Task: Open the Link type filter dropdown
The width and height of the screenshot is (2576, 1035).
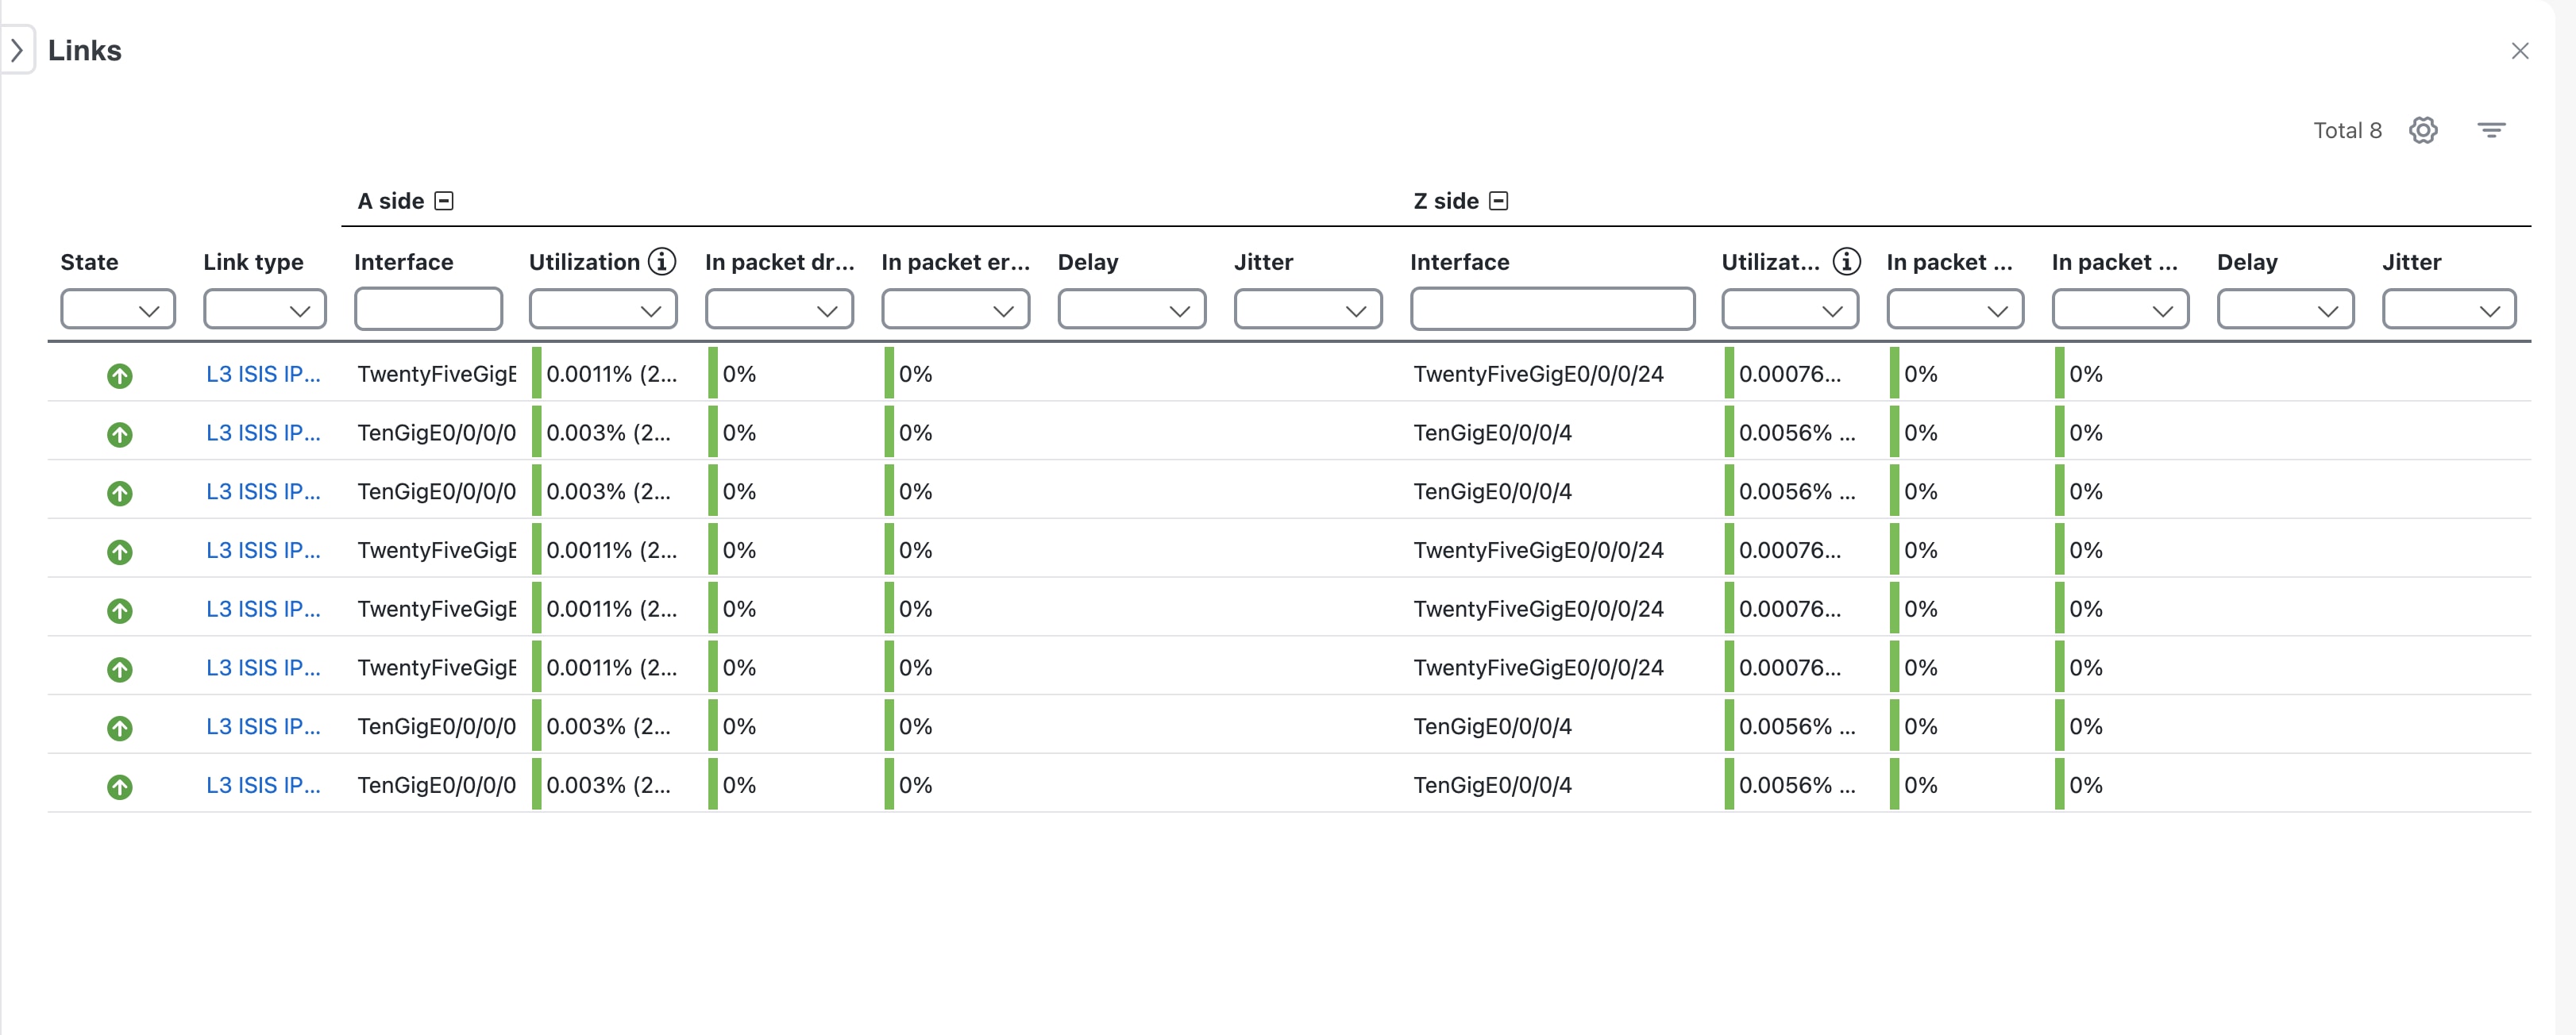Action: pyautogui.click(x=265, y=310)
